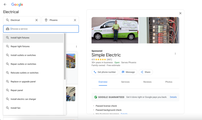Focus the Choose a service input
Viewport: 202px width, 120px height.
[41, 29]
